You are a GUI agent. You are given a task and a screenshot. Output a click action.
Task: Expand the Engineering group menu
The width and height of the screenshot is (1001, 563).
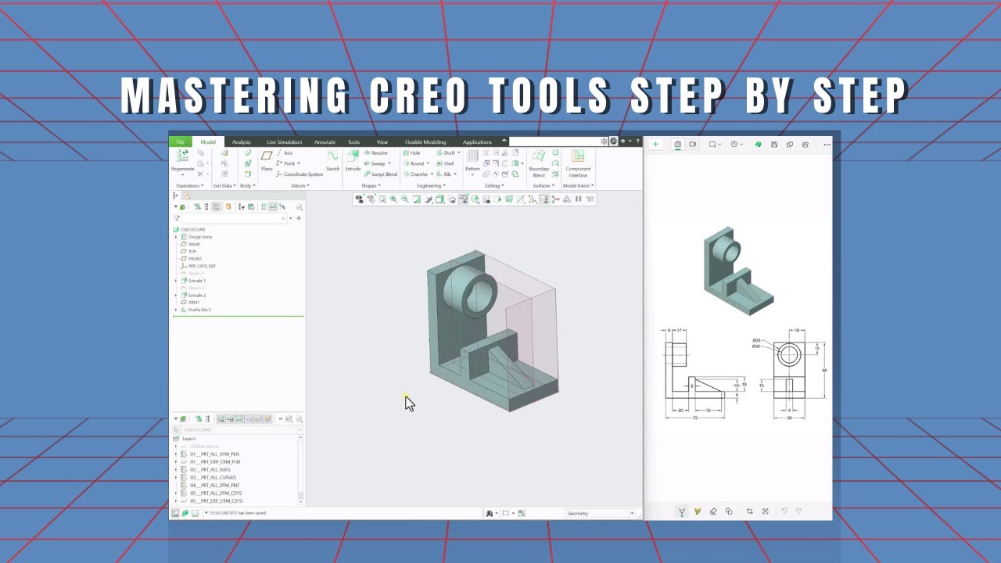point(431,186)
